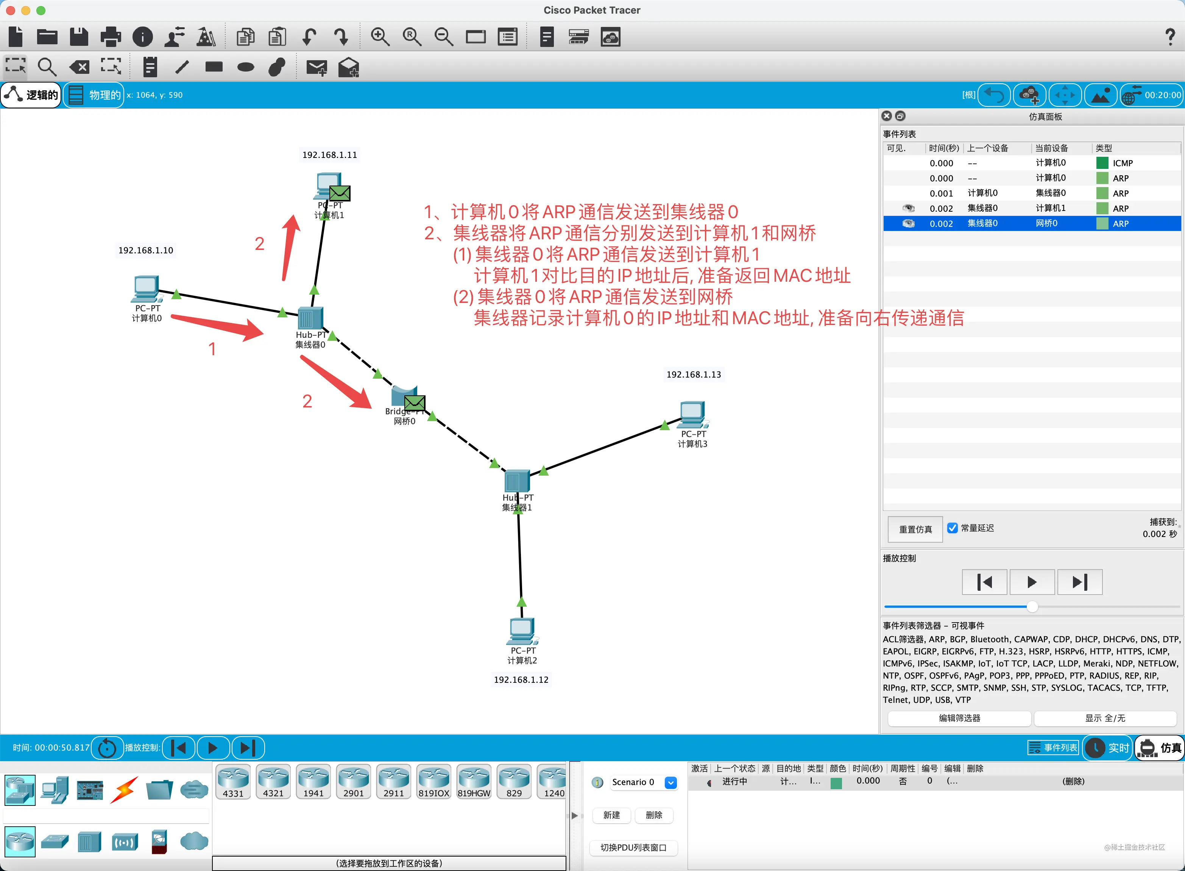The image size is (1185, 871).
Task: Click the 集线器1 hub on canvas
Action: coord(517,480)
